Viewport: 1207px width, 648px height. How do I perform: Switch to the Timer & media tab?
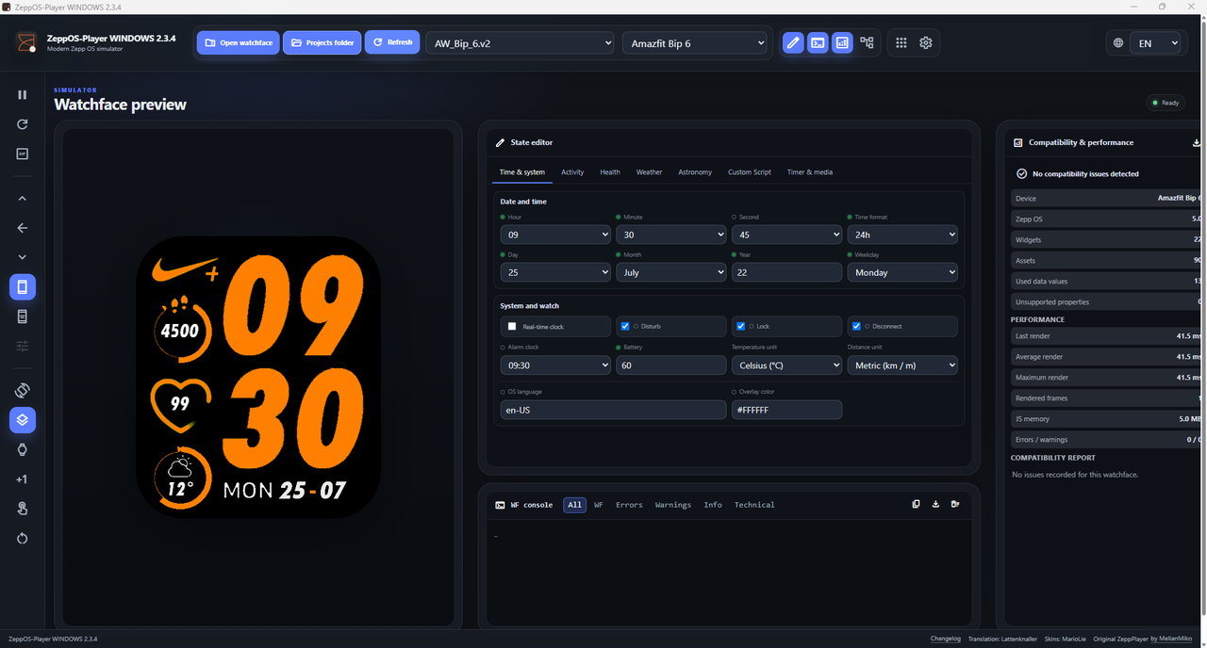(x=810, y=172)
